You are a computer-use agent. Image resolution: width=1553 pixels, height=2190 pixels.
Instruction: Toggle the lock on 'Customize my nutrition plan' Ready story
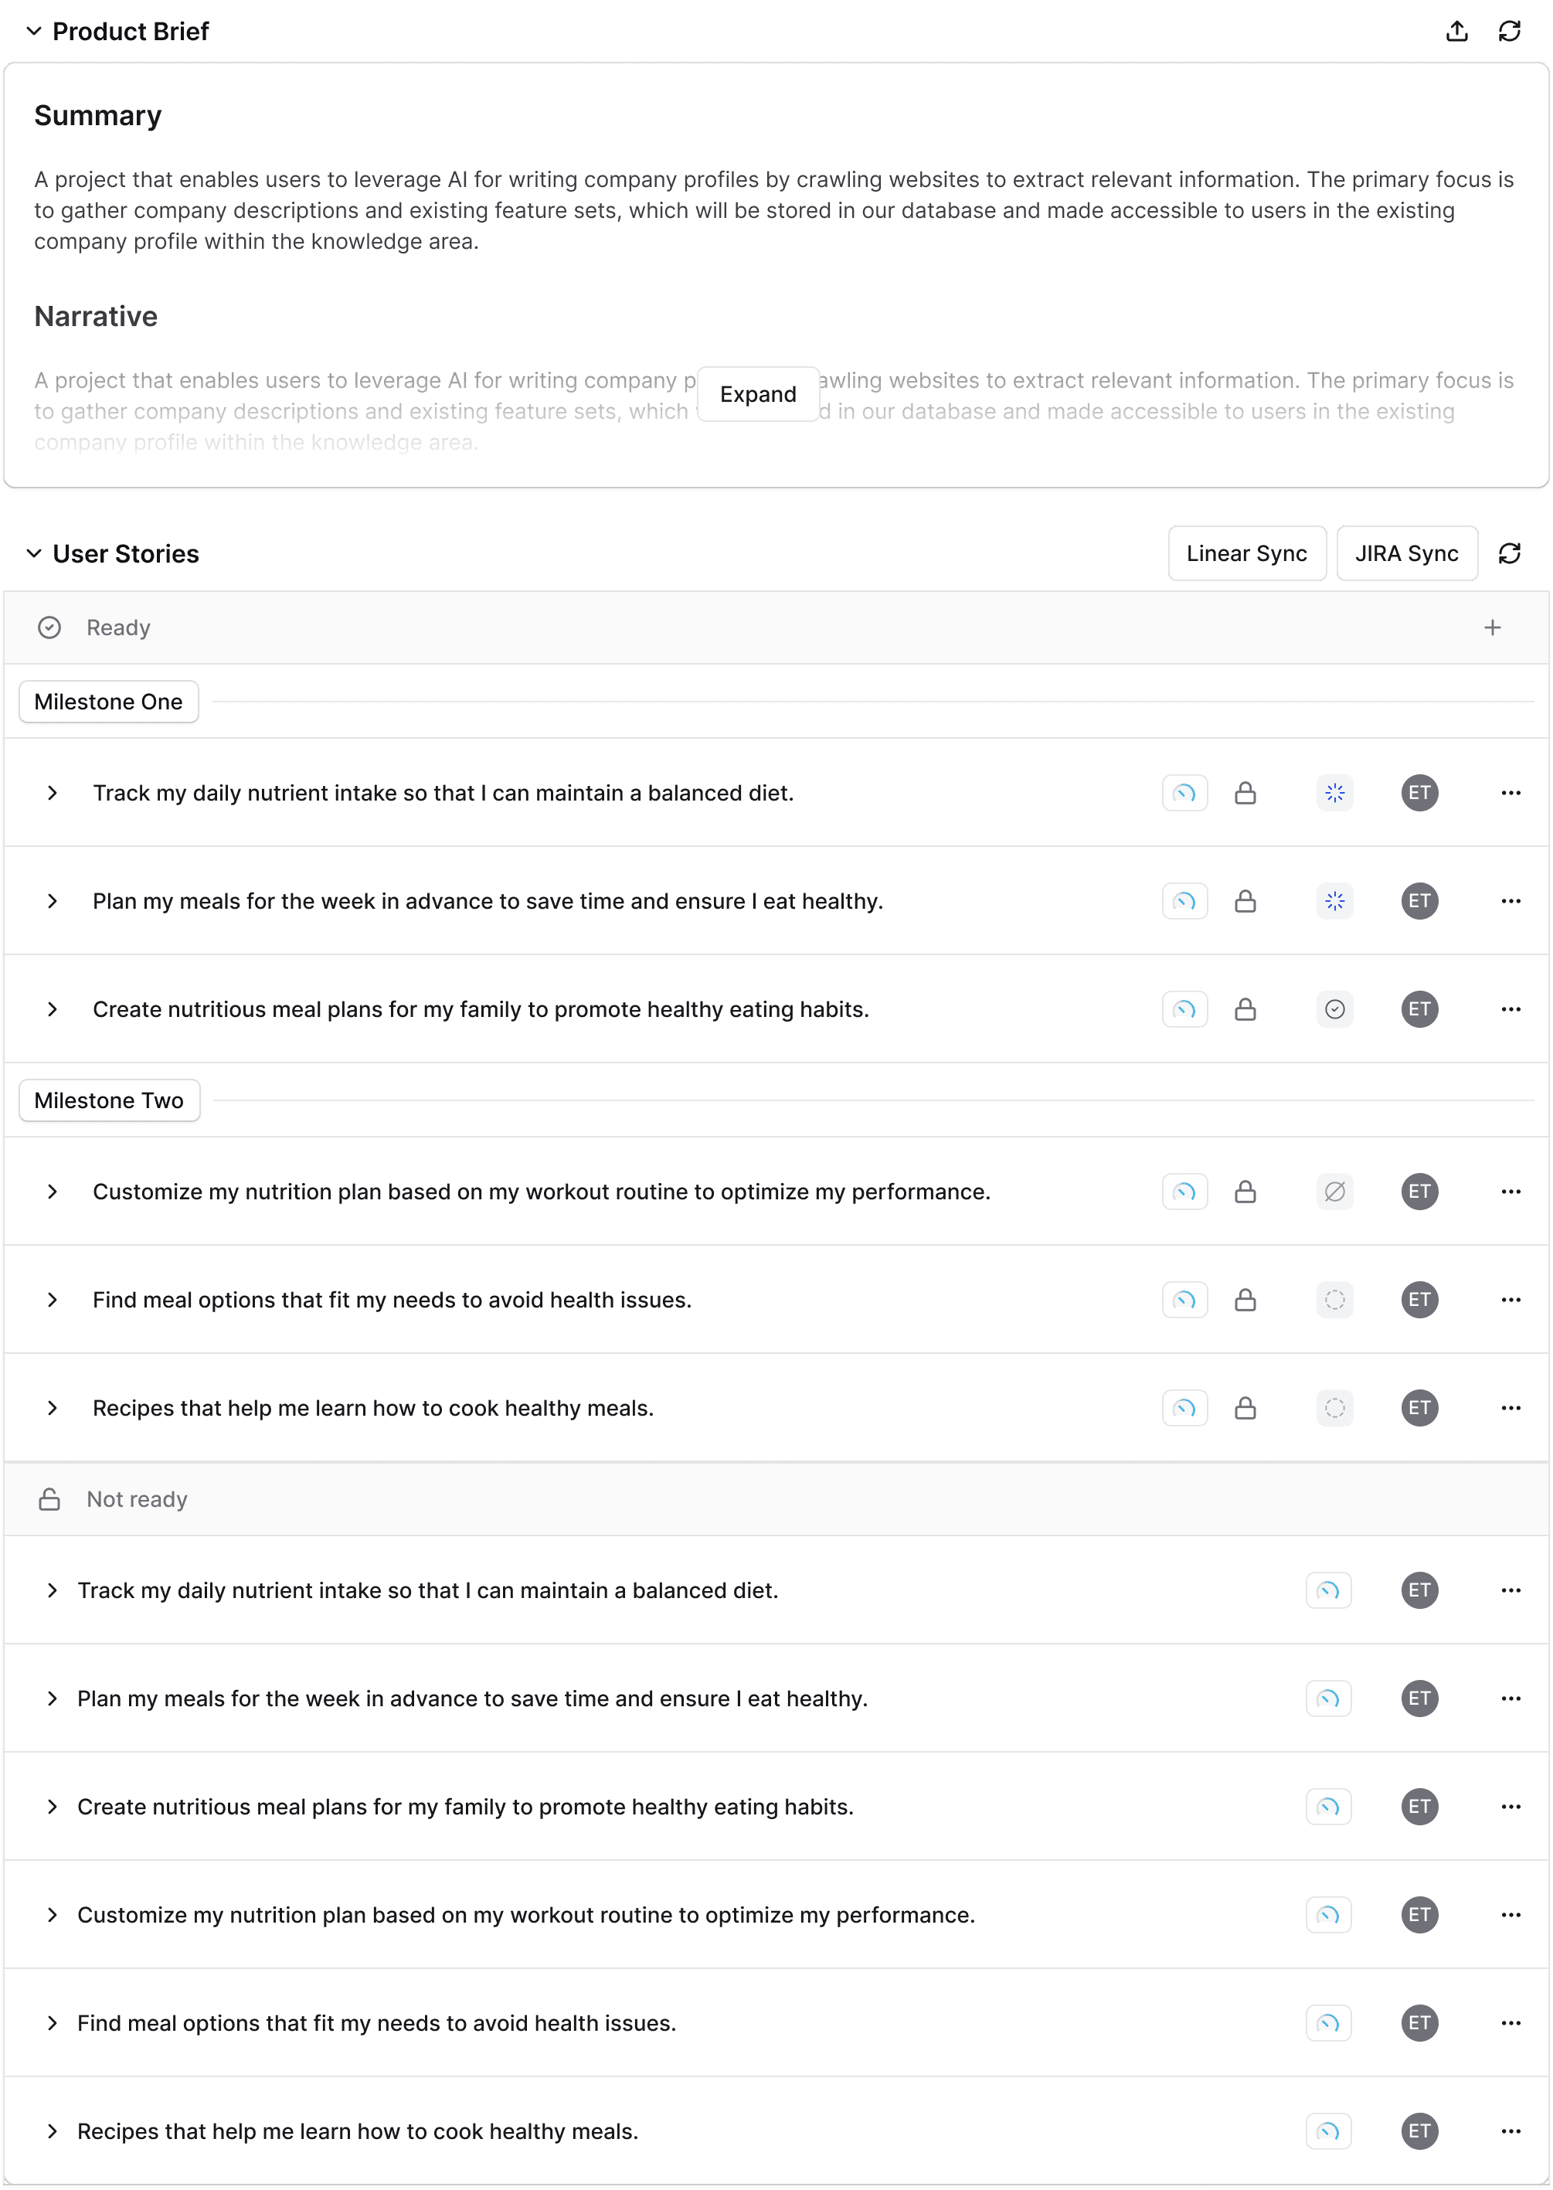[1244, 1192]
